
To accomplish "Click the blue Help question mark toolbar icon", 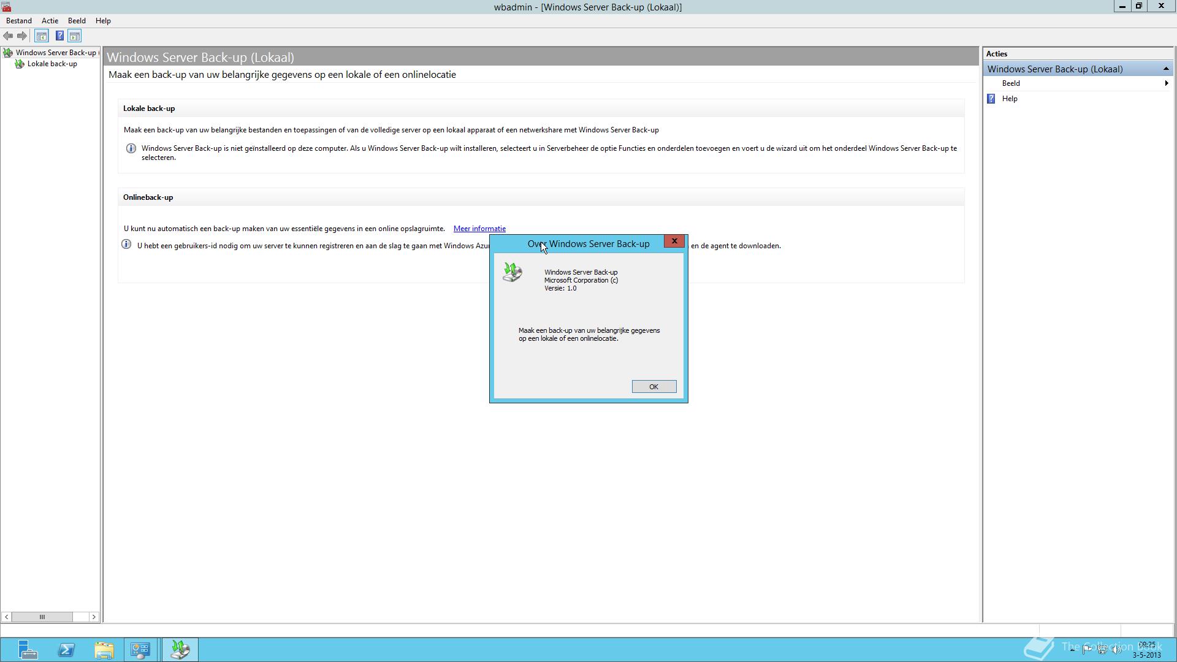I will click(59, 36).
